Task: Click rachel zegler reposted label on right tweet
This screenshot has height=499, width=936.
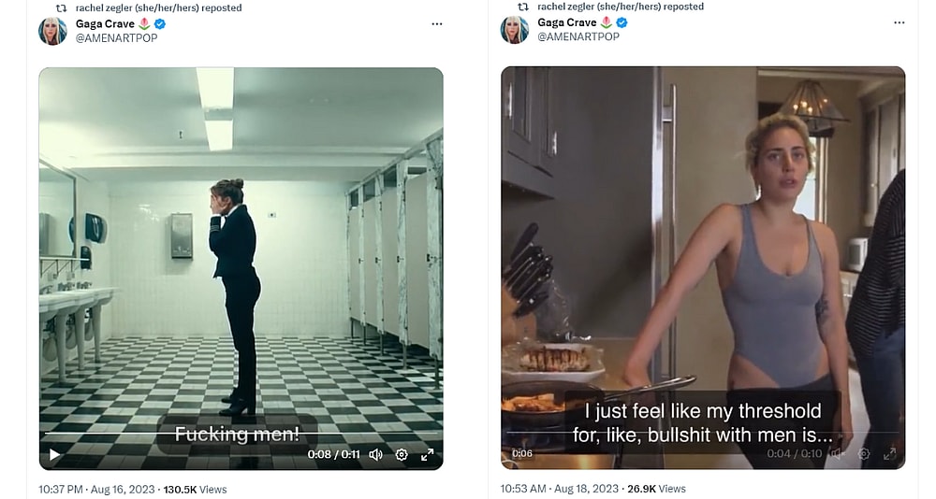Action: pyautogui.click(x=620, y=7)
